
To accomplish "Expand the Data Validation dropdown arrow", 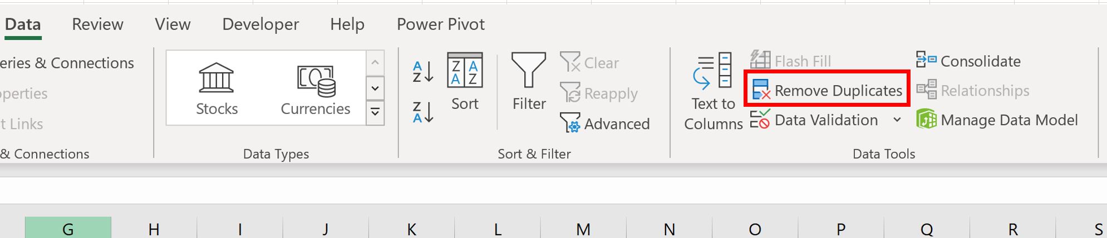I will [897, 120].
